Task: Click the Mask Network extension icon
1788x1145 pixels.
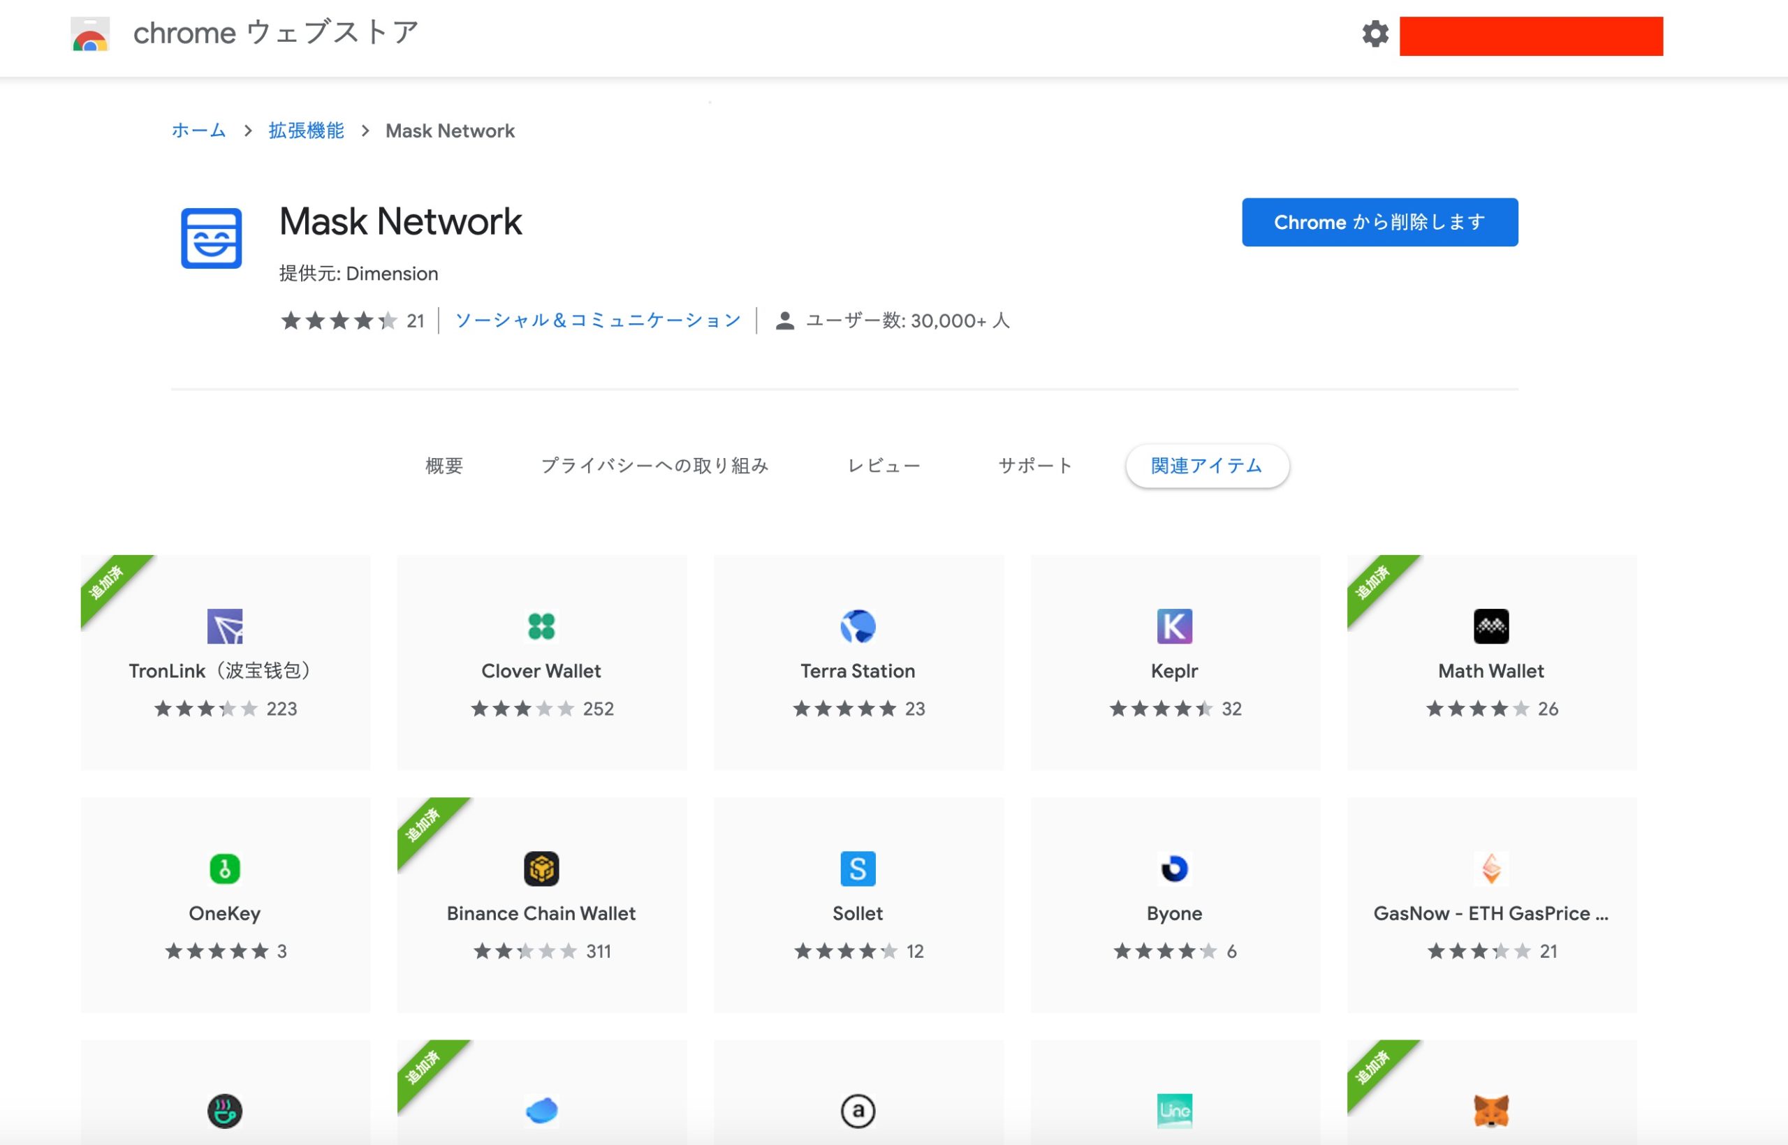Action: (211, 238)
